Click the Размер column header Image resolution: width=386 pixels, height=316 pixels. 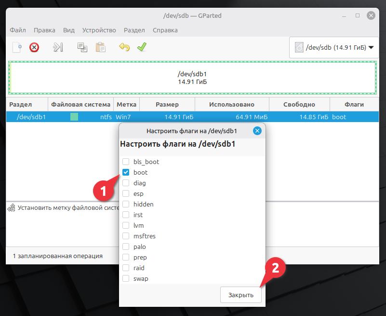click(x=167, y=104)
